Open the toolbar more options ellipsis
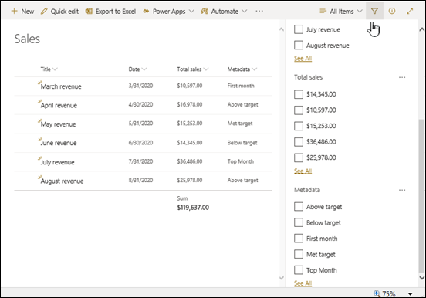The width and height of the screenshot is (426, 298). pyautogui.click(x=259, y=11)
